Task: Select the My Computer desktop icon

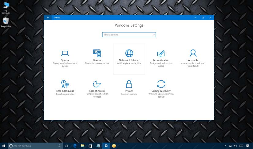Action: [x=6, y=8]
